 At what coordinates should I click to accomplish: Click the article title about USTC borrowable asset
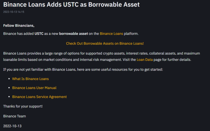(71, 4)
